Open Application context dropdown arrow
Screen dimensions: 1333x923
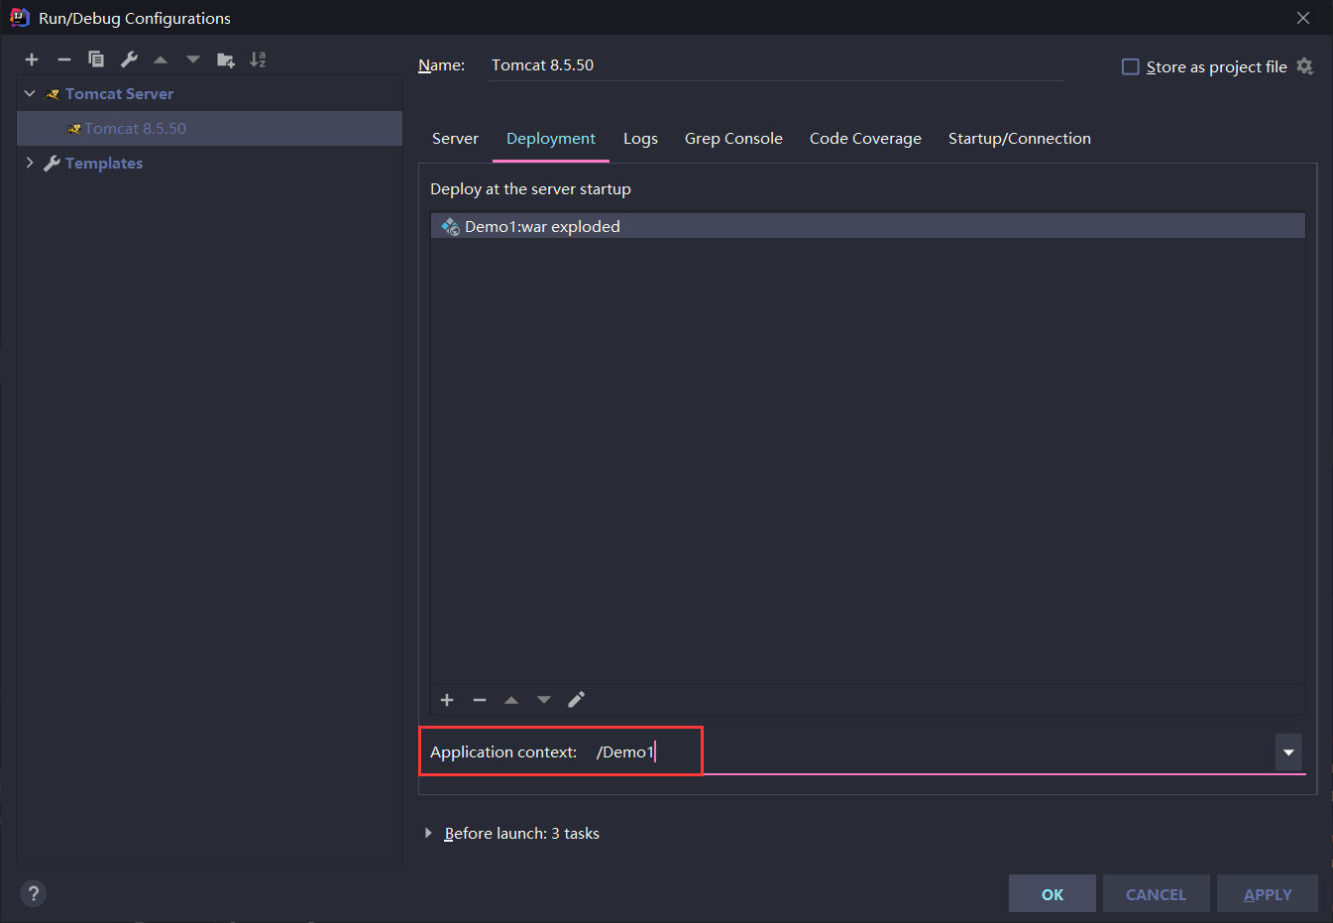pyautogui.click(x=1288, y=752)
